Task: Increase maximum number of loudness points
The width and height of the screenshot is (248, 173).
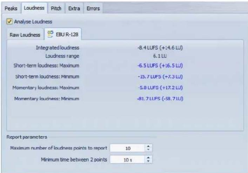Action: pos(148,146)
